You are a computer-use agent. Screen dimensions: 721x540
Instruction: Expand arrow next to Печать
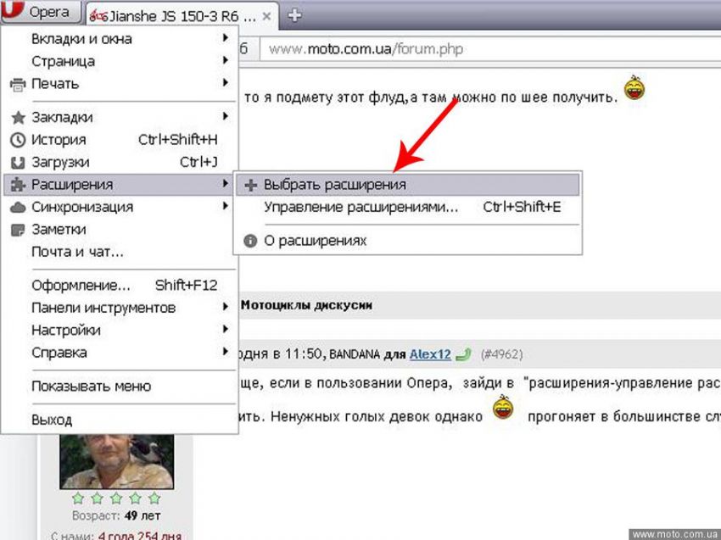[x=226, y=83]
